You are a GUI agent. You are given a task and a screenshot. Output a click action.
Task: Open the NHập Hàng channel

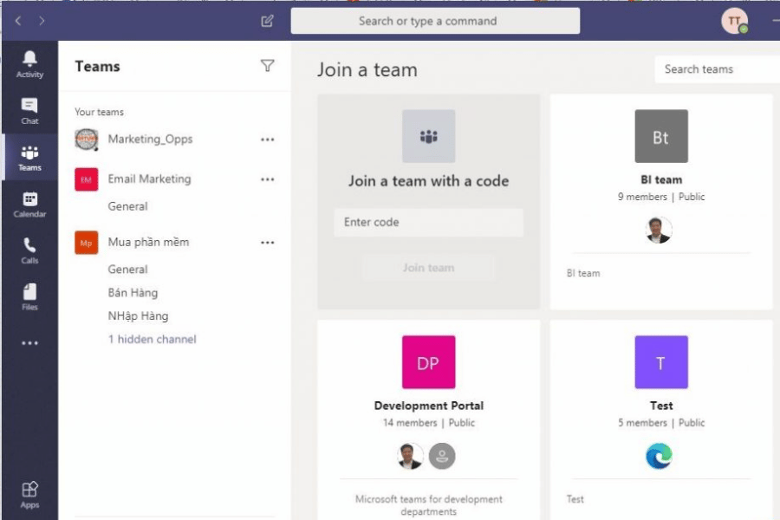tap(139, 316)
